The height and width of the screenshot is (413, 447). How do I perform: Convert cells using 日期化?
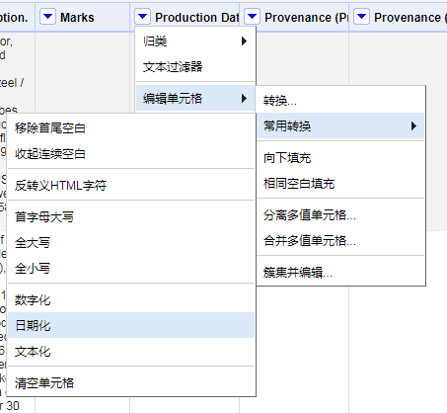pos(131,325)
